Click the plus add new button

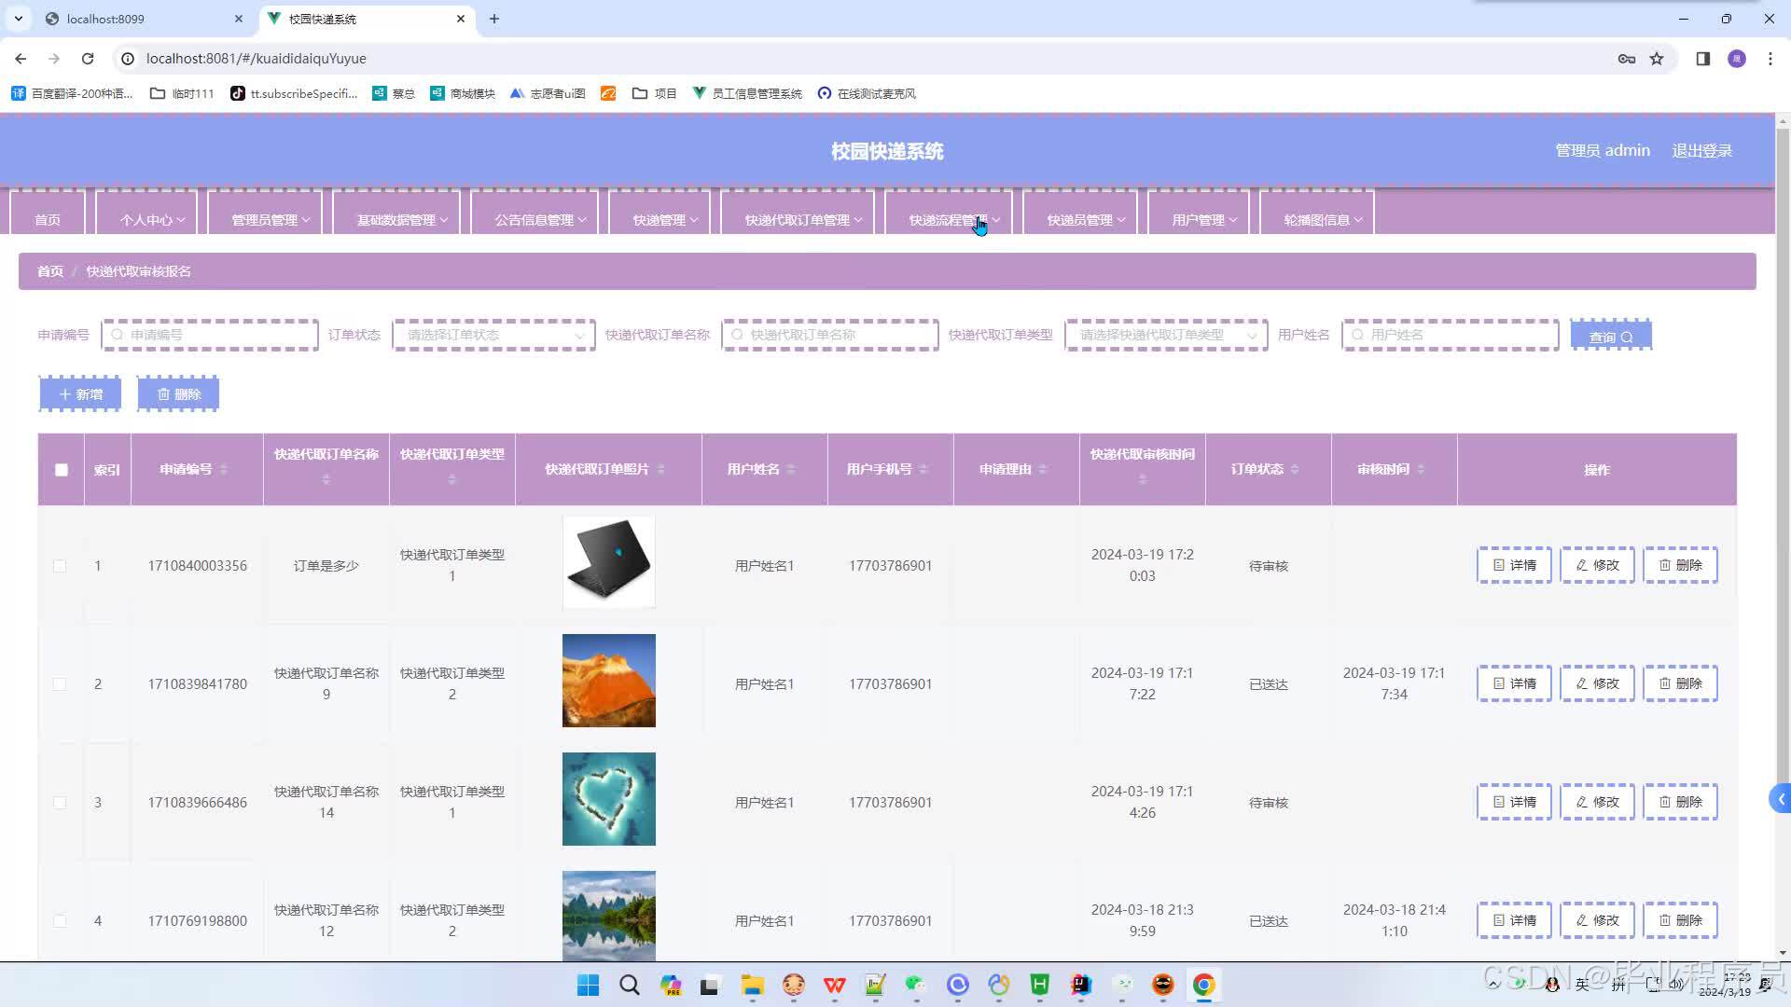(80, 394)
